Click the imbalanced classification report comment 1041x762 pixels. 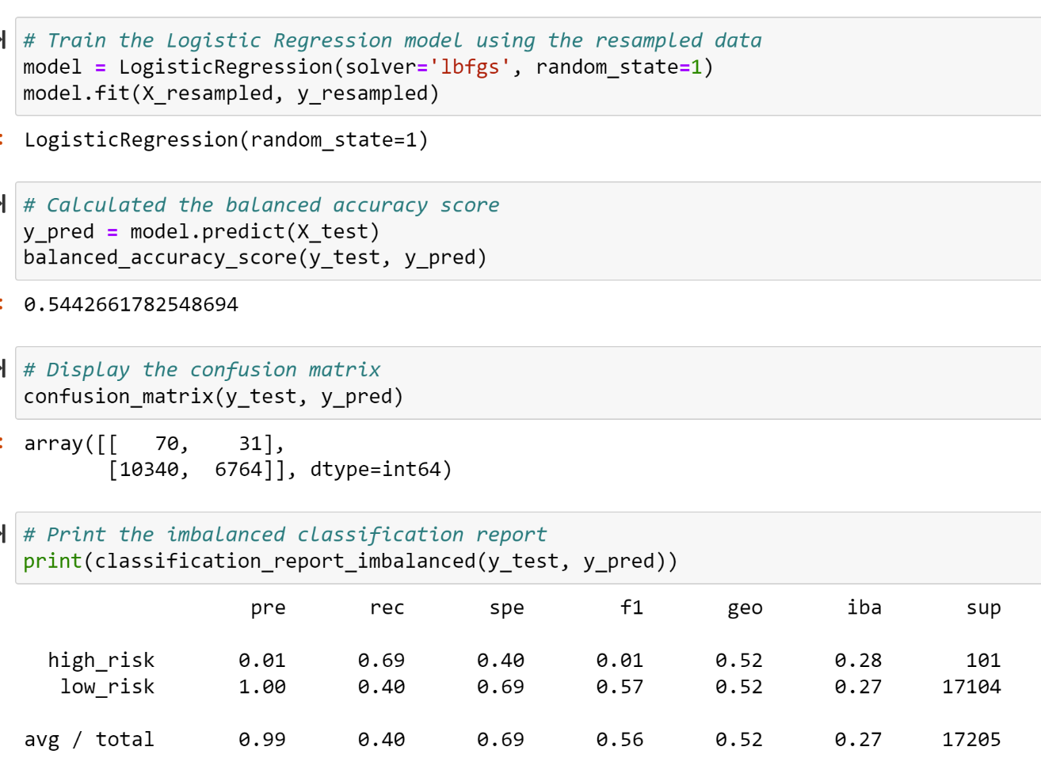(x=301, y=534)
